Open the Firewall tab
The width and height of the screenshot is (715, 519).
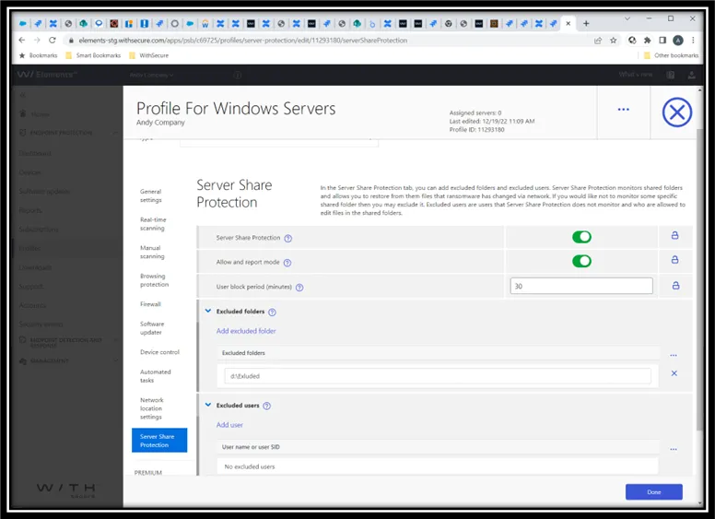tap(150, 304)
